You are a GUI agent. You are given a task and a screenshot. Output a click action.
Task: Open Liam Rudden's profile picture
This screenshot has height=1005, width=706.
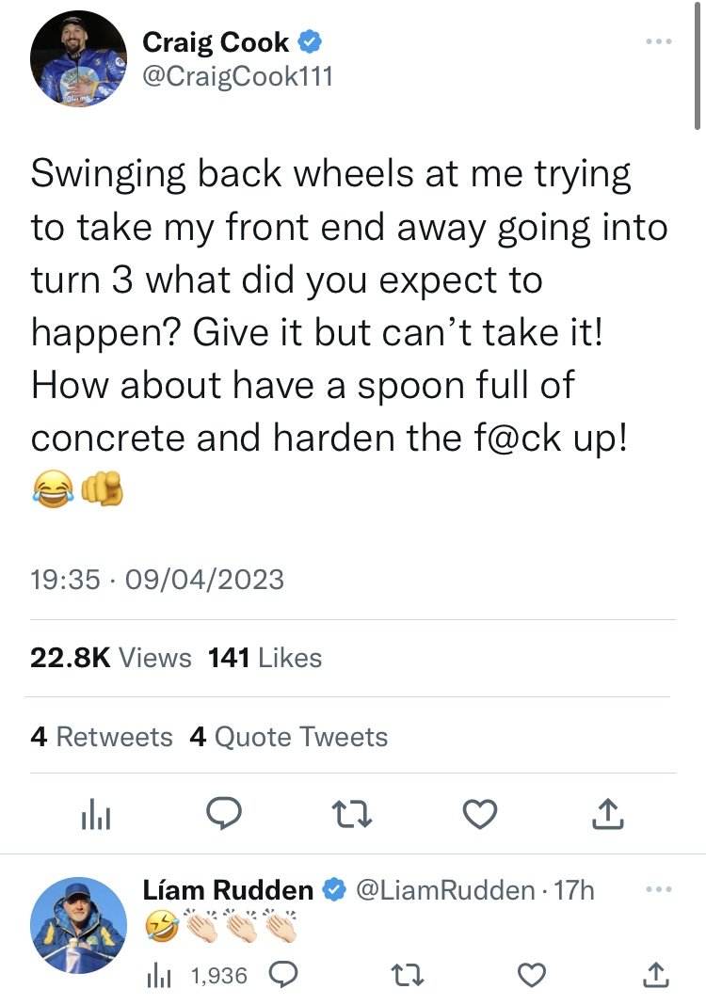[78, 926]
